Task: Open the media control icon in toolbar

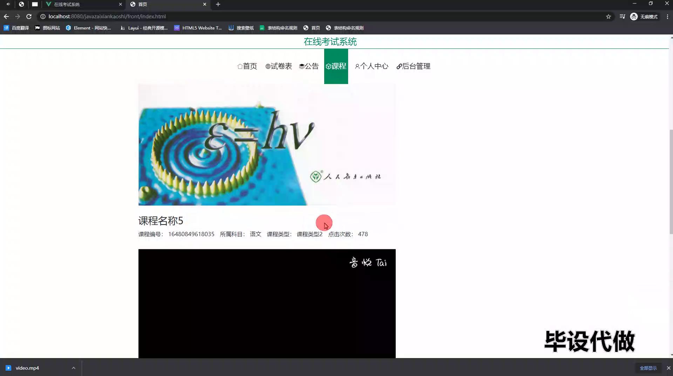Action: [x=622, y=16]
